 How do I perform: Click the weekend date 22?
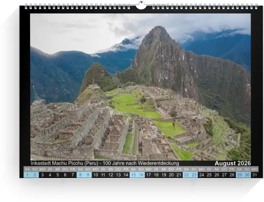(187, 175)
